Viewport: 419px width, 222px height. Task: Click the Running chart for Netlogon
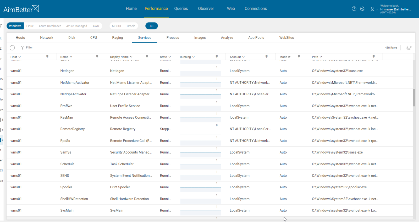[x=201, y=71]
